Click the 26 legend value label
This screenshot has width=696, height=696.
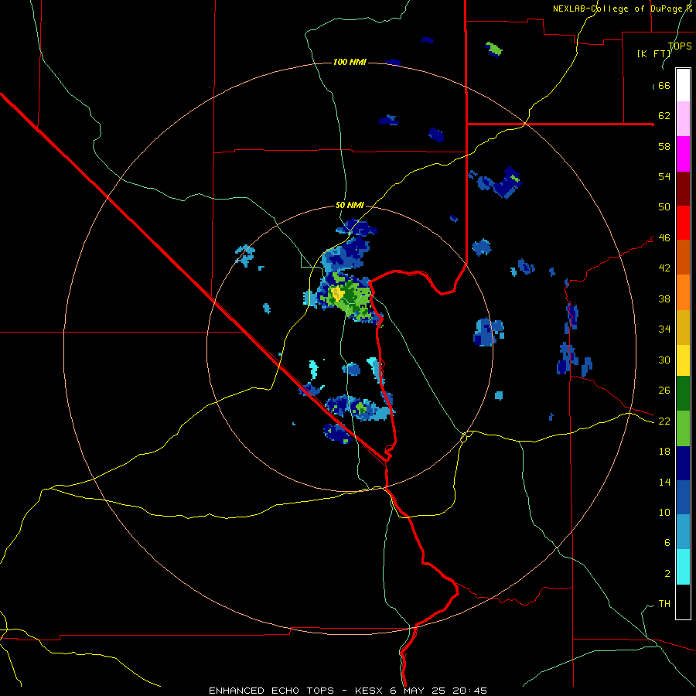pos(664,391)
